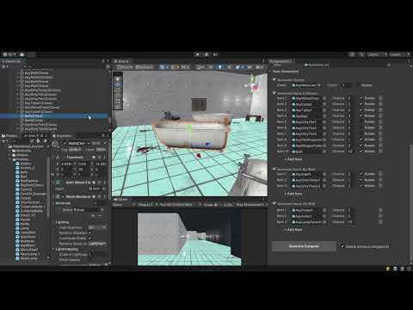Screen dimensions: 413x310
Task: Click the remove button on middle Item 1 row
Action: coord(381,98)
